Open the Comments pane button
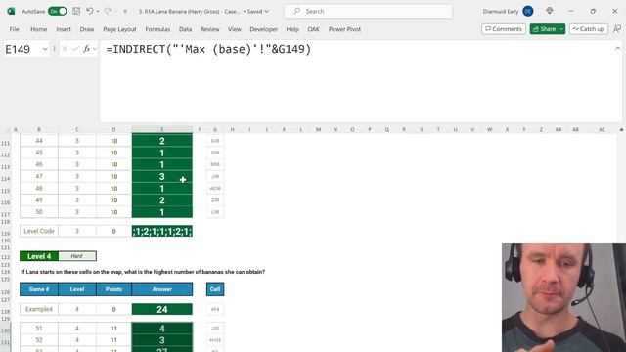626x352 pixels. tap(504, 29)
